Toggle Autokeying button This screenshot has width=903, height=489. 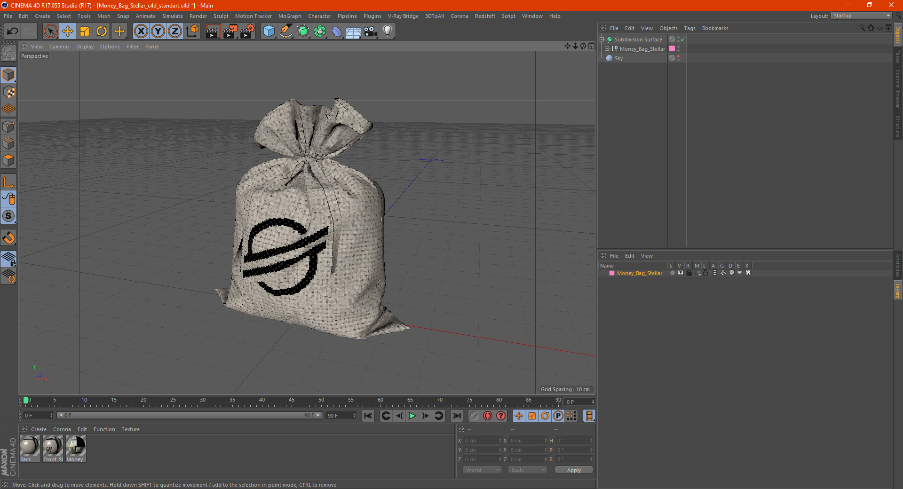(488, 416)
